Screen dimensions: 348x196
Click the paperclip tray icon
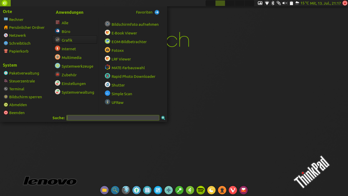click(279, 3)
